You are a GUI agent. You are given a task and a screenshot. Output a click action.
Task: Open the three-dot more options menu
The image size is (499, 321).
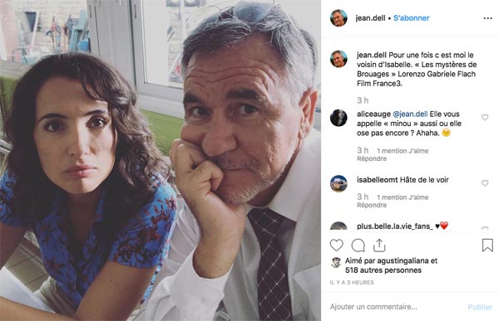tap(487, 18)
